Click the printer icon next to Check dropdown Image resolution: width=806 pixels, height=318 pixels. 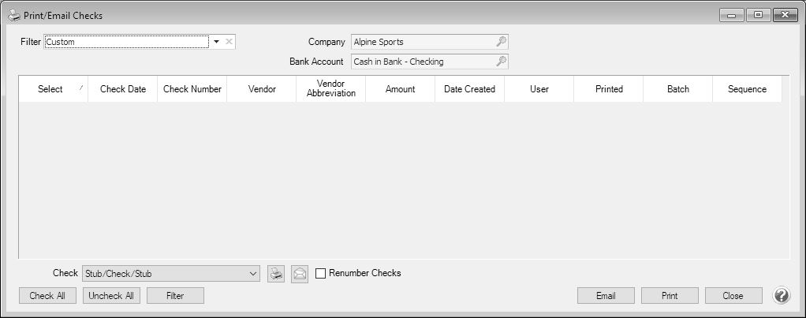(275, 274)
